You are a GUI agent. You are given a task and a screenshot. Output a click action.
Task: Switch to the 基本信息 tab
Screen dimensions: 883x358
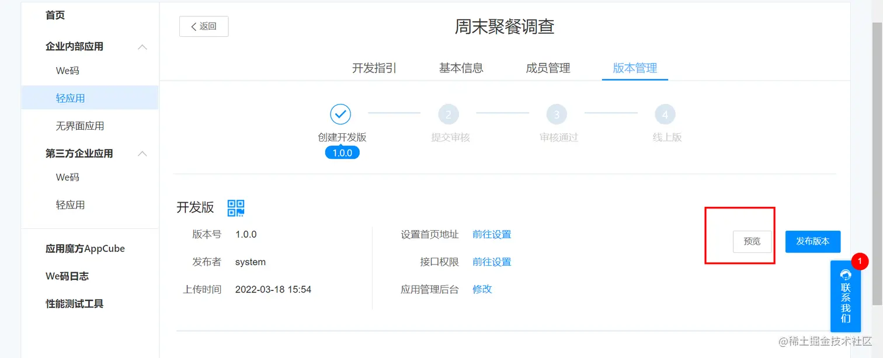tap(461, 68)
